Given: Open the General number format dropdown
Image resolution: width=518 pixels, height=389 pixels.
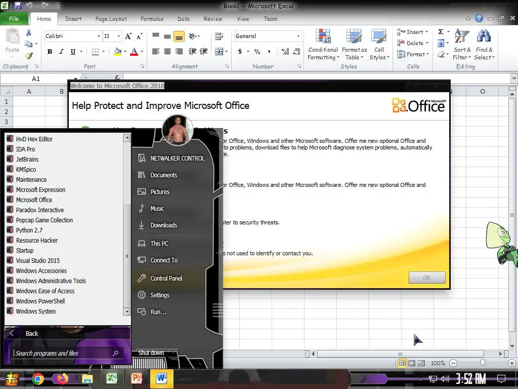Looking at the screenshot, I should [298, 36].
